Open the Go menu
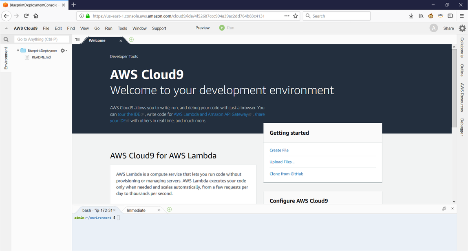 [97, 29]
